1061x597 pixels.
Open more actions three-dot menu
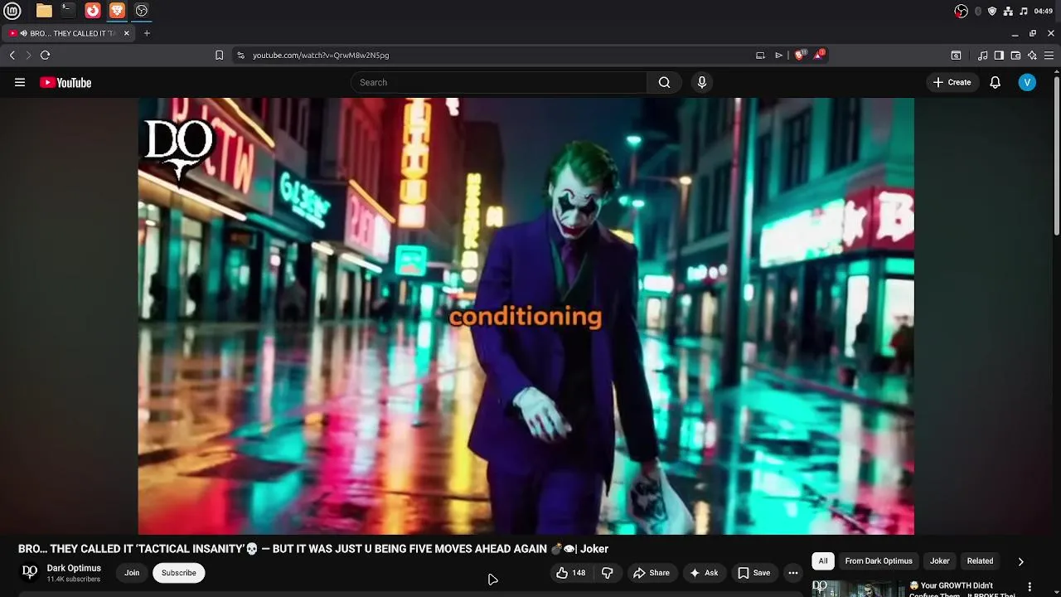coord(793,573)
